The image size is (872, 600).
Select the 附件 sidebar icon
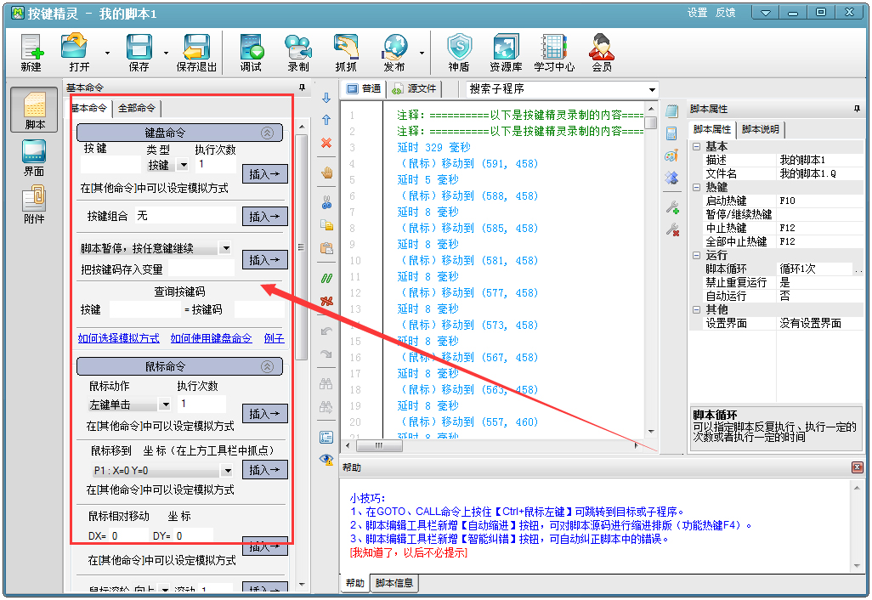pyautogui.click(x=34, y=205)
